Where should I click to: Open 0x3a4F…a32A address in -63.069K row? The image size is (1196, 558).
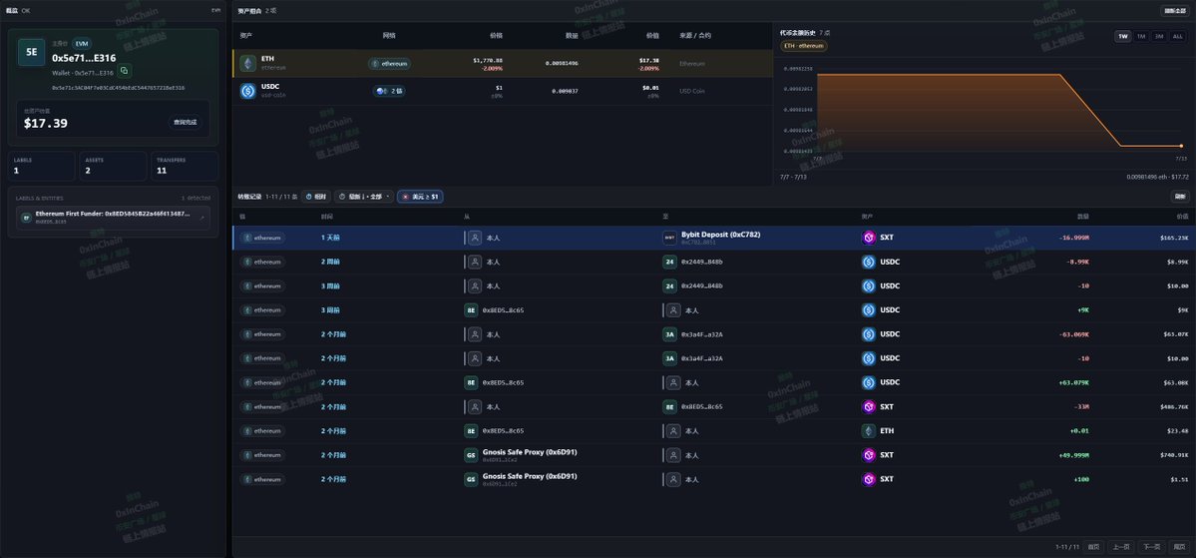click(x=701, y=334)
